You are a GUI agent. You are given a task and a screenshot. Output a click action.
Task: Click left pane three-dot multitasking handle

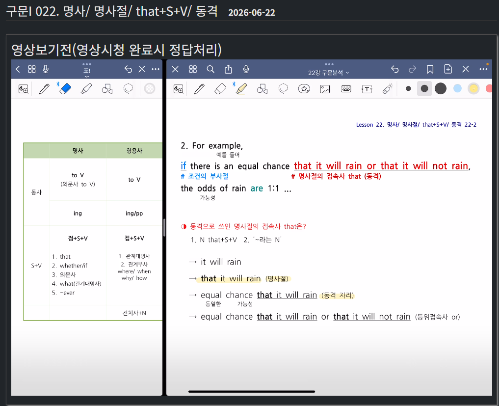pyautogui.click(x=86, y=64)
